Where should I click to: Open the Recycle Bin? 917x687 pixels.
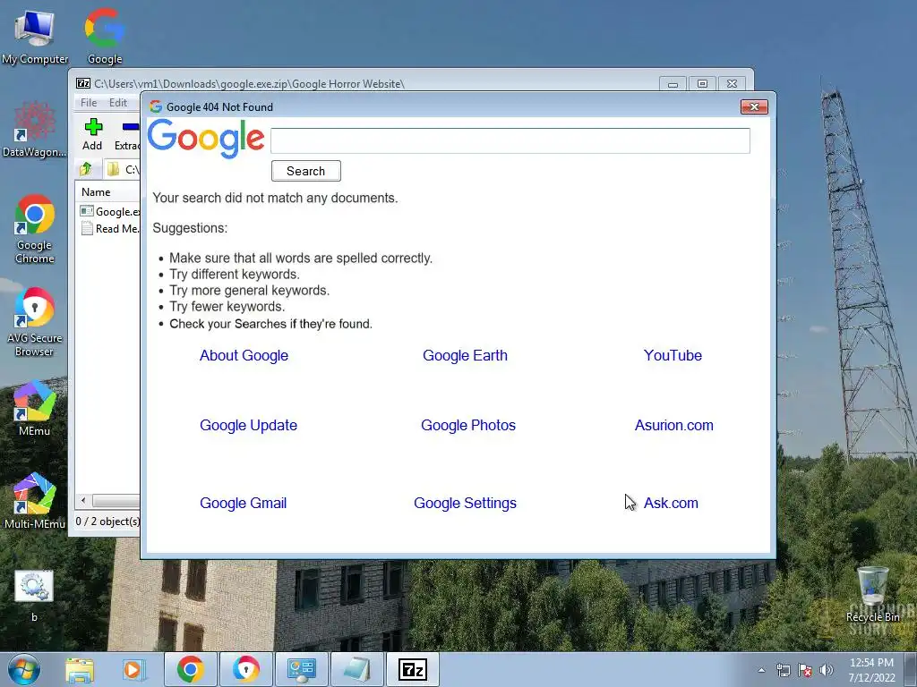coord(872,595)
